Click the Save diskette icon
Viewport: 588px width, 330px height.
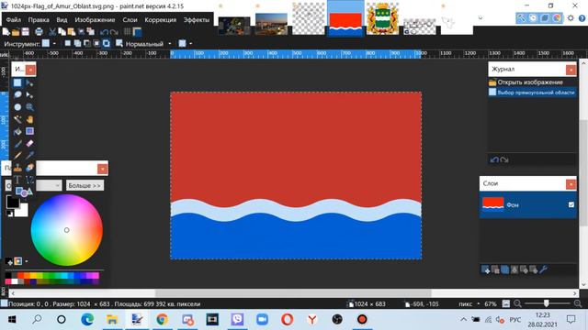point(25,32)
